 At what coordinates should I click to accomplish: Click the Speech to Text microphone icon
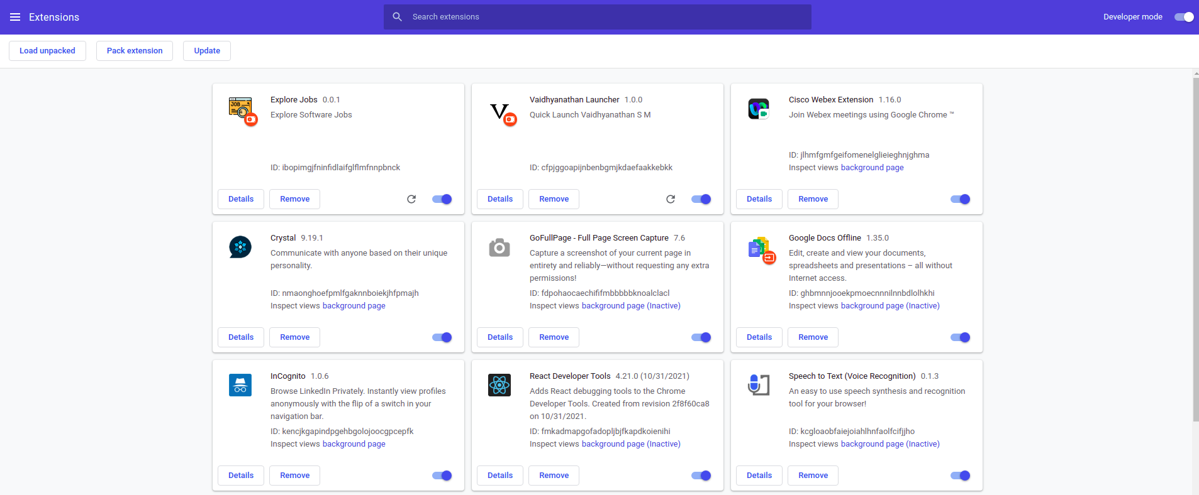pos(759,384)
